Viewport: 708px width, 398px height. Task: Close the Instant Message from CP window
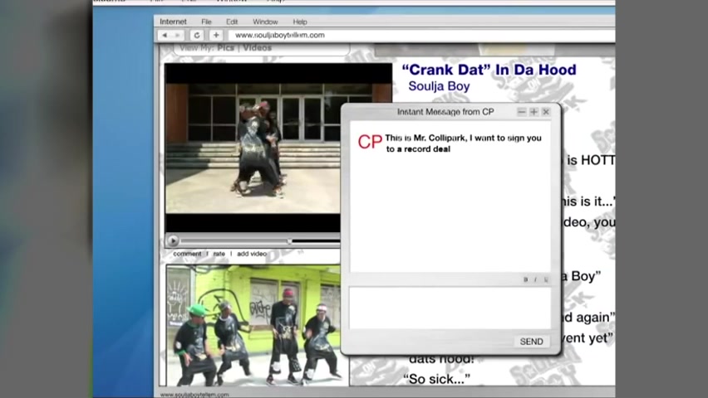tap(546, 112)
